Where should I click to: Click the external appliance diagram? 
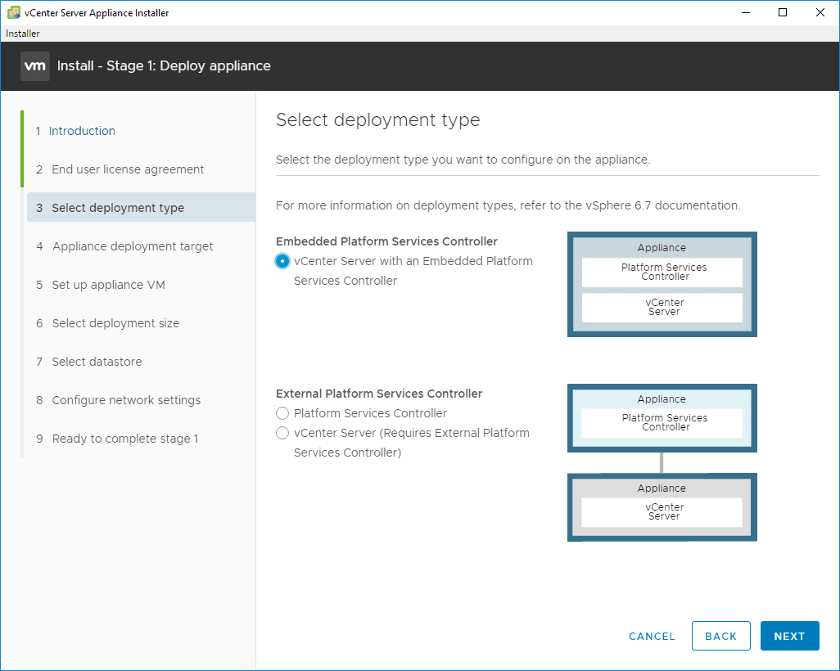[x=662, y=462]
